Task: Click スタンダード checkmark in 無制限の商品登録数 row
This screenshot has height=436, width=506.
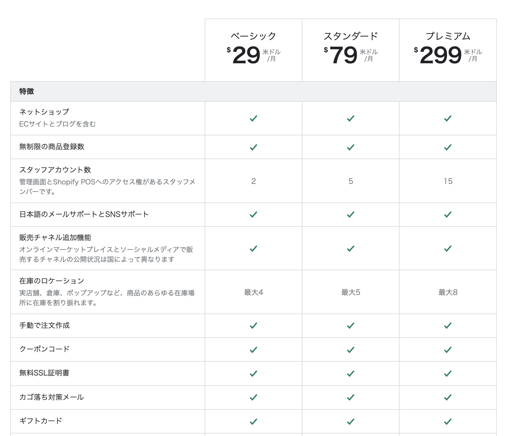Action: 350,147
